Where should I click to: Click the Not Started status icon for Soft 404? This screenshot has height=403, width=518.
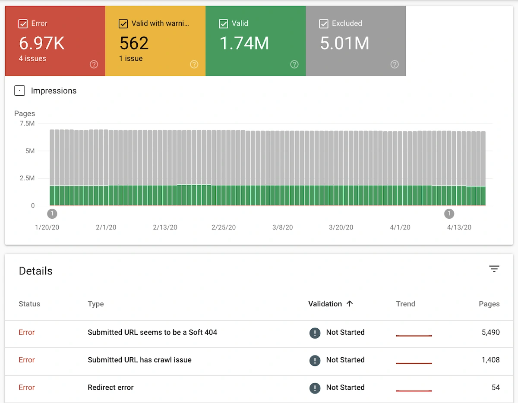coord(315,332)
